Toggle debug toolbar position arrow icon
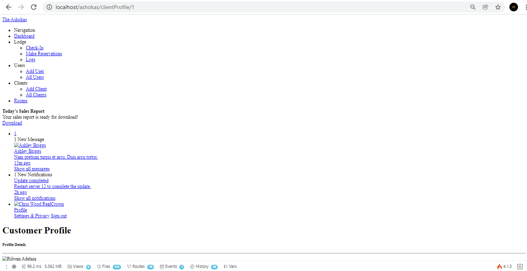Image resolution: width=527 pixels, height=271 pixels. (6, 267)
